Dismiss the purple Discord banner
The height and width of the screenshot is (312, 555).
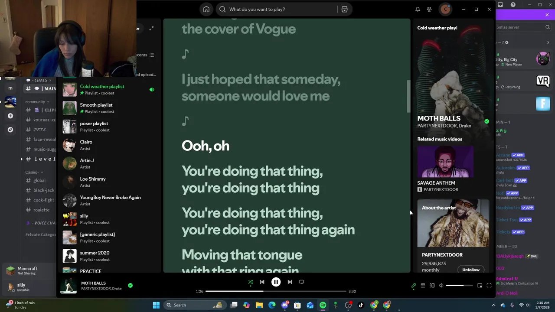(547, 15)
